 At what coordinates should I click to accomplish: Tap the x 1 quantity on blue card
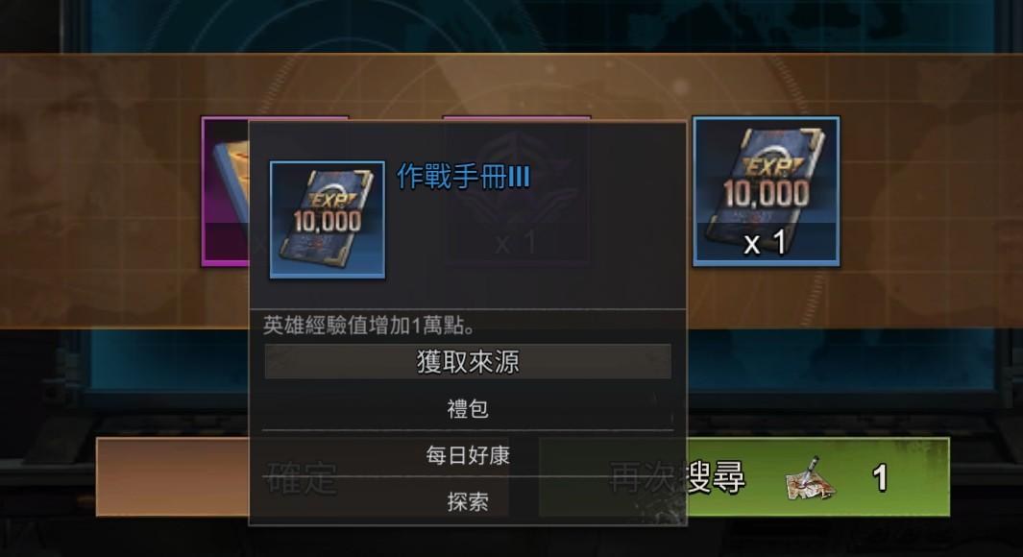[765, 243]
